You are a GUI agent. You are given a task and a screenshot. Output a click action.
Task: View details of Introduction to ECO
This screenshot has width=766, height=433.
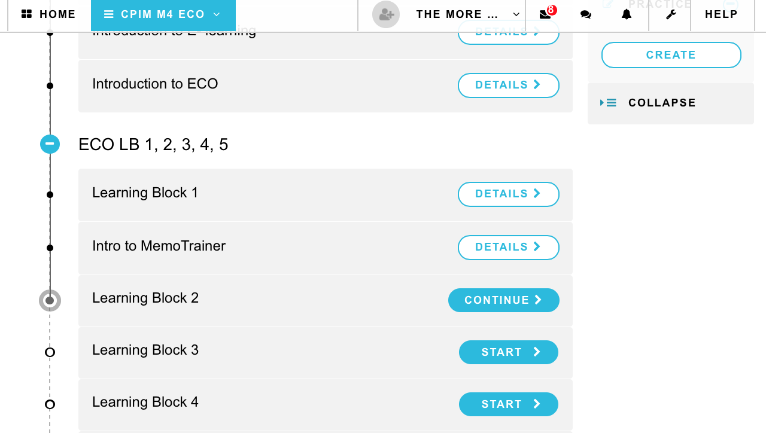click(509, 86)
